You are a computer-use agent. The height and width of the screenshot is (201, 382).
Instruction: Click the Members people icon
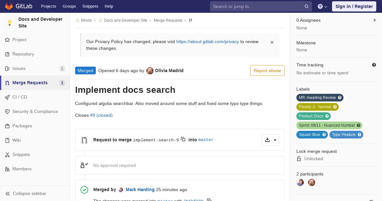(7, 169)
